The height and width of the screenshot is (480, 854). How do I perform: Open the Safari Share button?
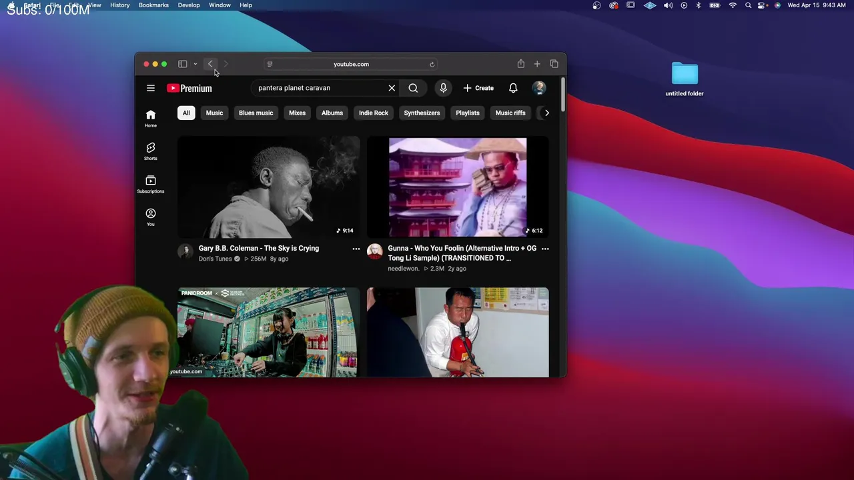[520, 64]
